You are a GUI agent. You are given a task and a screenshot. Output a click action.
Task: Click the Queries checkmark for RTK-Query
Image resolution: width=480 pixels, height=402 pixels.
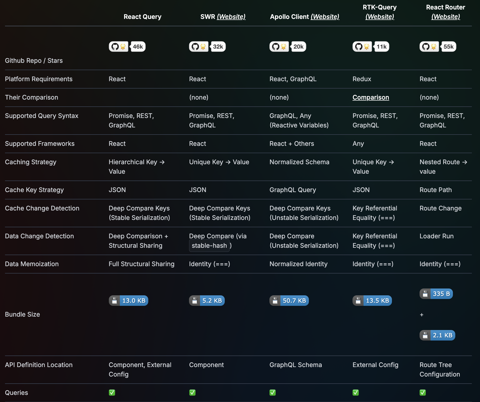click(x=356, y=393)
